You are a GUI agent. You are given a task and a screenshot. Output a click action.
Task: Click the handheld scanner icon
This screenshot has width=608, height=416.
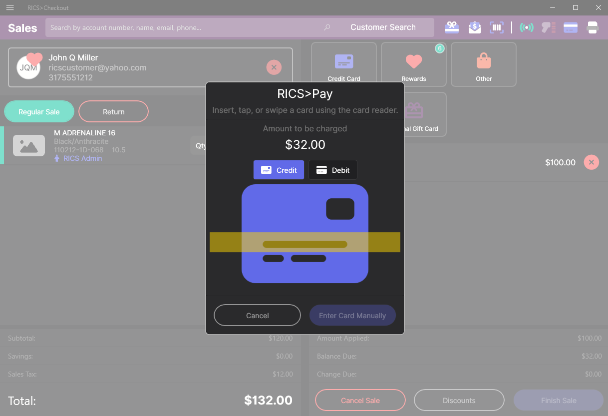click(x=549, y=27)
